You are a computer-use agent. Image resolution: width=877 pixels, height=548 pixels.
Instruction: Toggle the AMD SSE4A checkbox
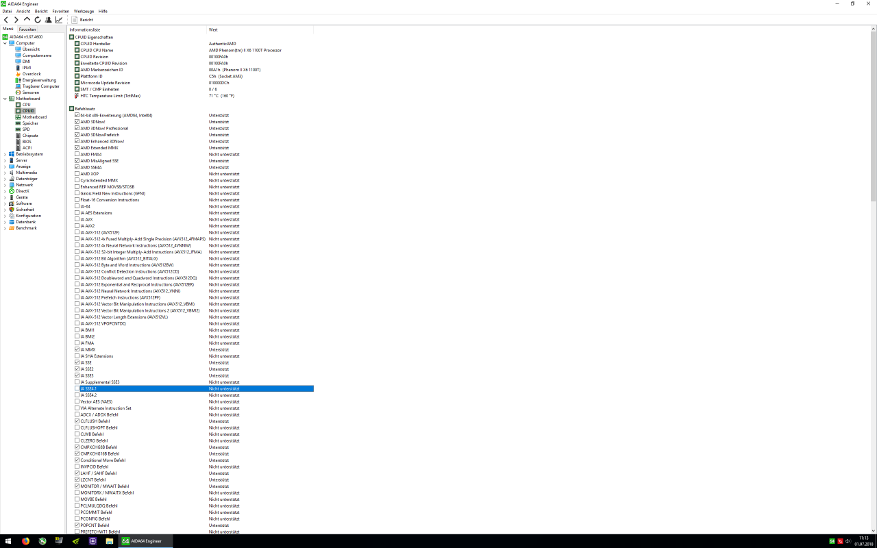[77, 167]
